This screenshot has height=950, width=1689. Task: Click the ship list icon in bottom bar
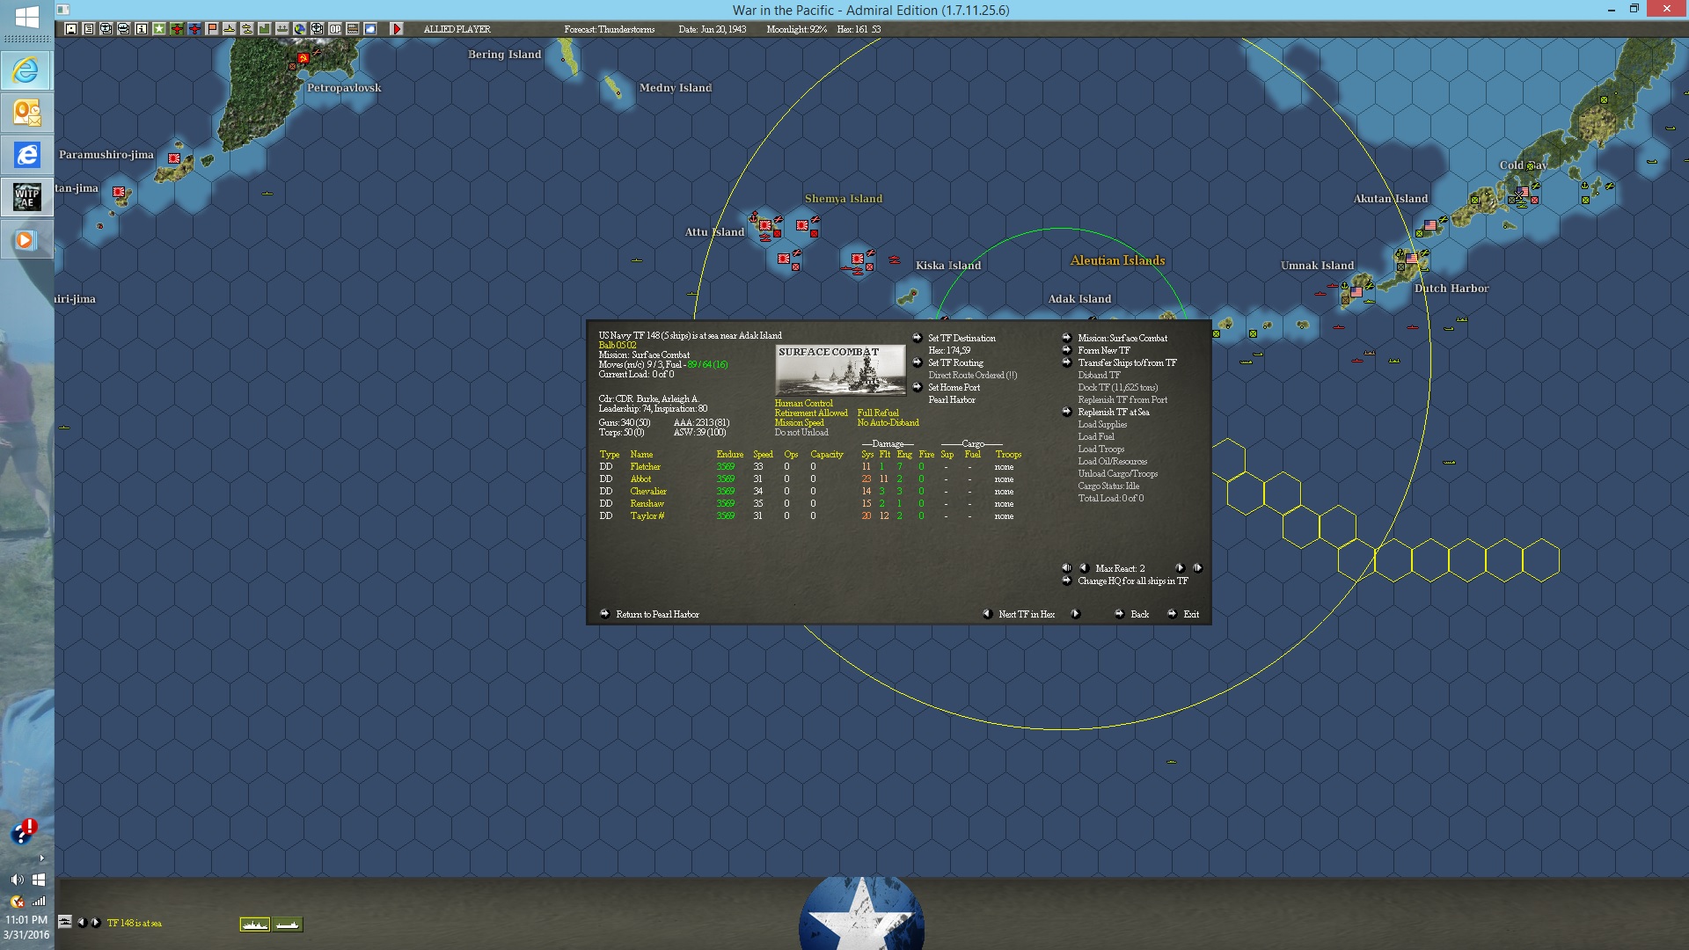point(65,922)
